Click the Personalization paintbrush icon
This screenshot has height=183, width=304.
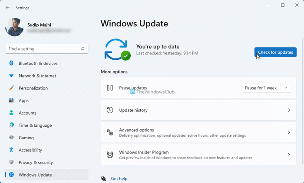(11, 88)
